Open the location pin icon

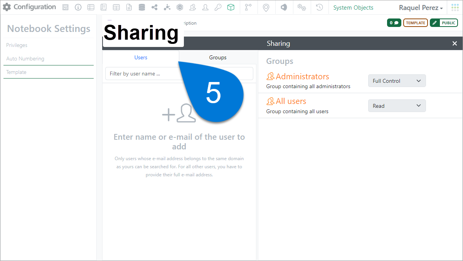coord(266,7)
